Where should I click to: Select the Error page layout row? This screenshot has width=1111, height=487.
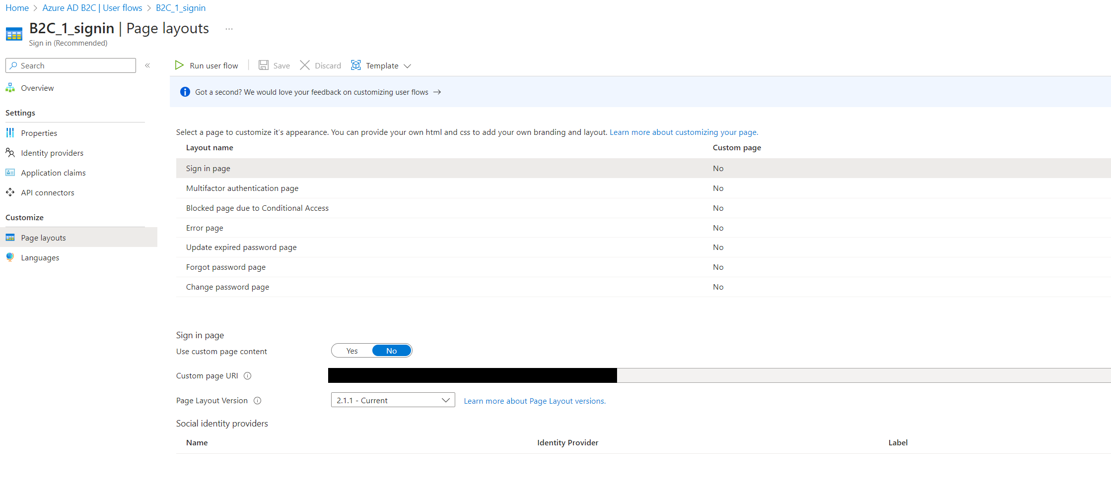[643, 228]
